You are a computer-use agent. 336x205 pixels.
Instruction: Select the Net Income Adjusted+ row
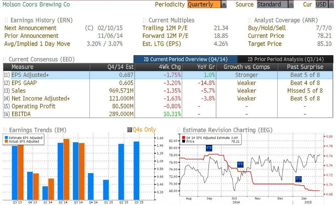168,99
